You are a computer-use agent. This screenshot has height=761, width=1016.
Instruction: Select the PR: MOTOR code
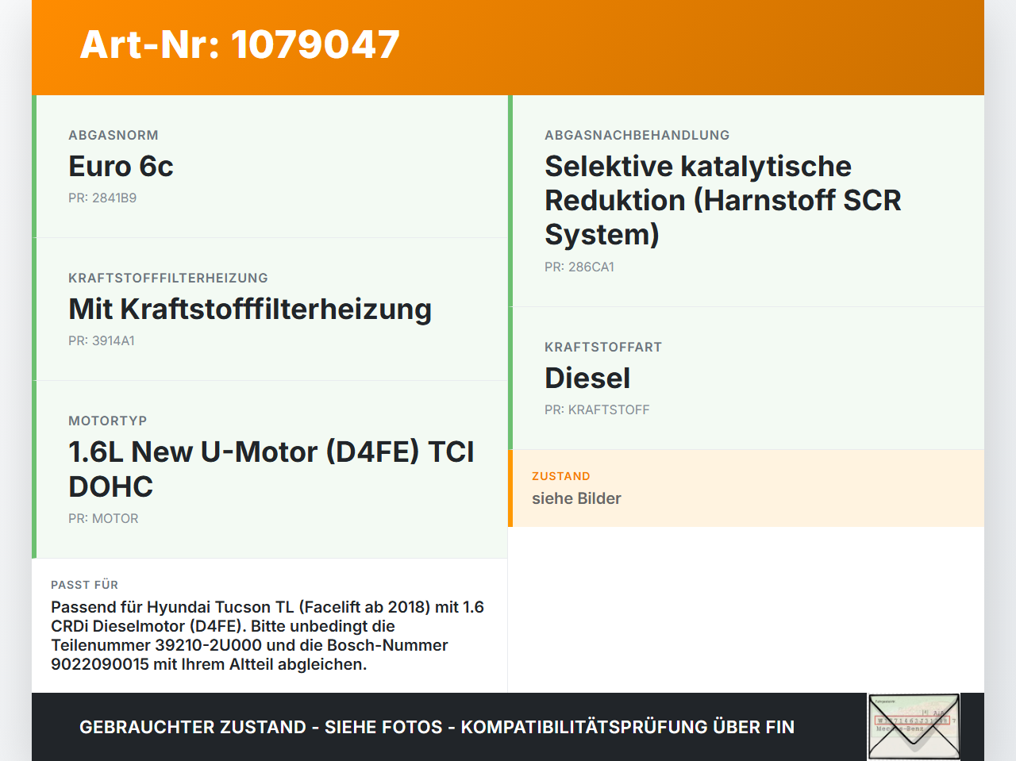click(103, 518)
